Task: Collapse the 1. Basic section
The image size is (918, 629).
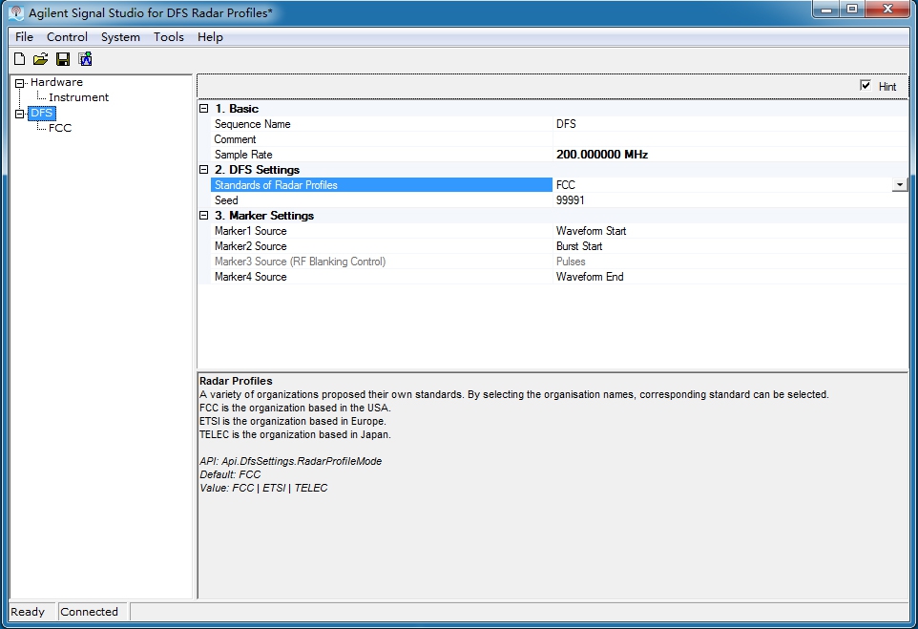Action: tap(204, 109)
